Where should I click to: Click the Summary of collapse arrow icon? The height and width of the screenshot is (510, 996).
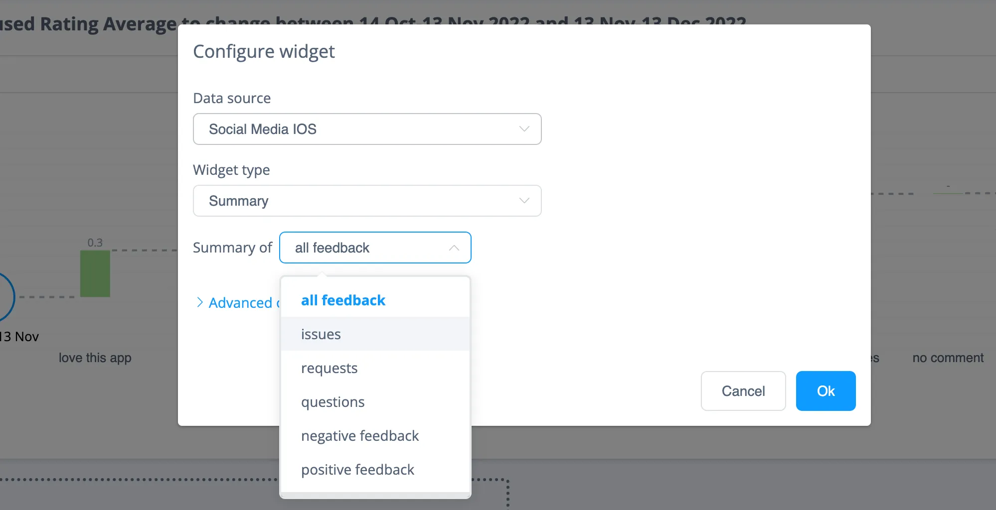[453, 248]
